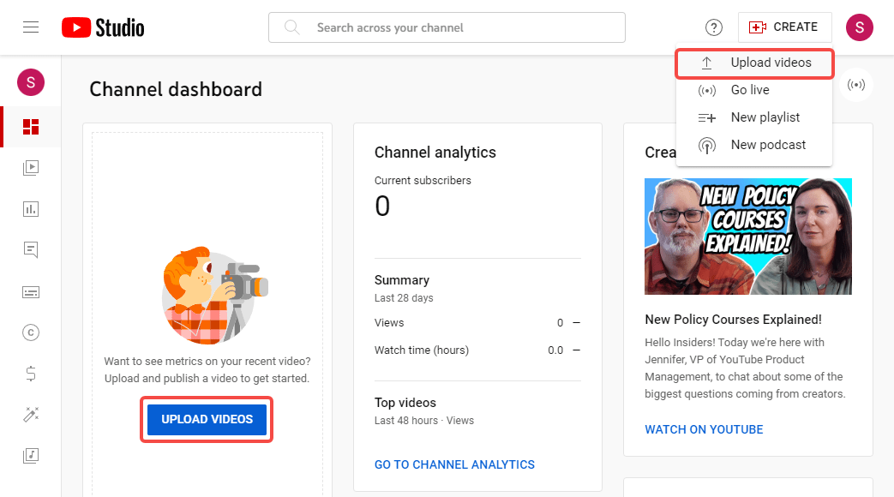Open the Audio library from sidebar

[31, 455]
